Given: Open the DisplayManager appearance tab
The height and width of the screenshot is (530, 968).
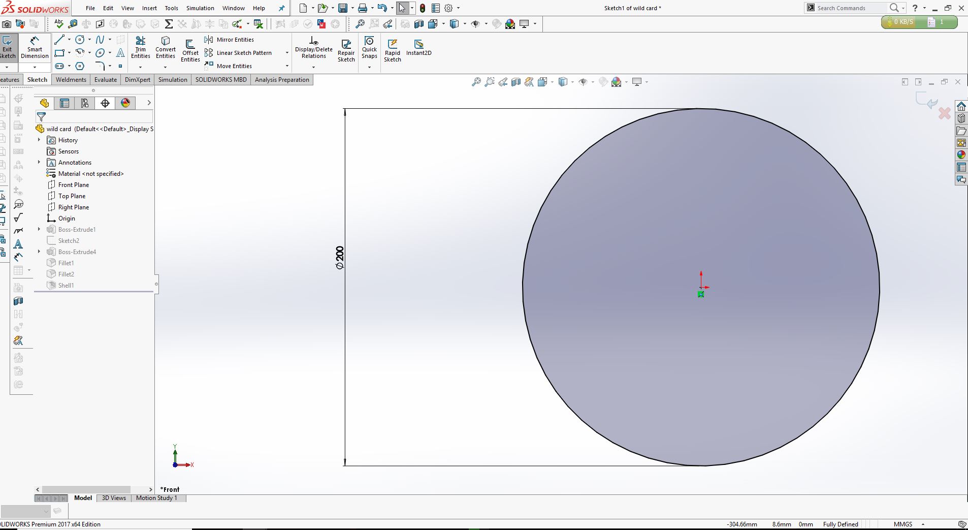Looking at the screenshot, I should 125,103.
